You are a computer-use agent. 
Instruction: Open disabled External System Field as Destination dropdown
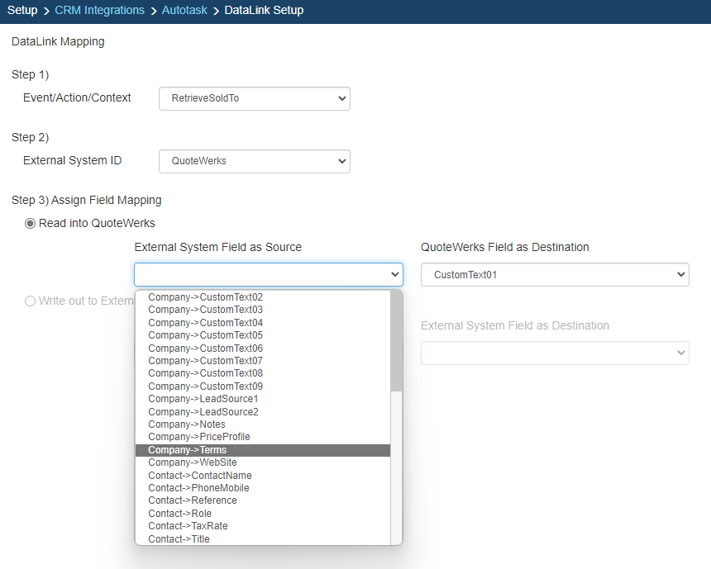click(x=554, y=353)
